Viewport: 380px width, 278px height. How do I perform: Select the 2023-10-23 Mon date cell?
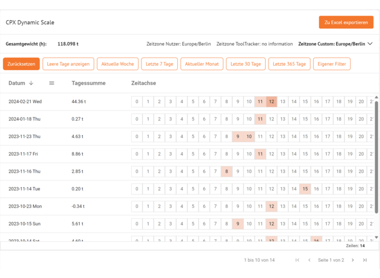(x=25, y=206)
